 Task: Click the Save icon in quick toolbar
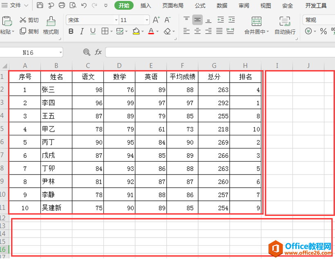click(x=40, y=5)
